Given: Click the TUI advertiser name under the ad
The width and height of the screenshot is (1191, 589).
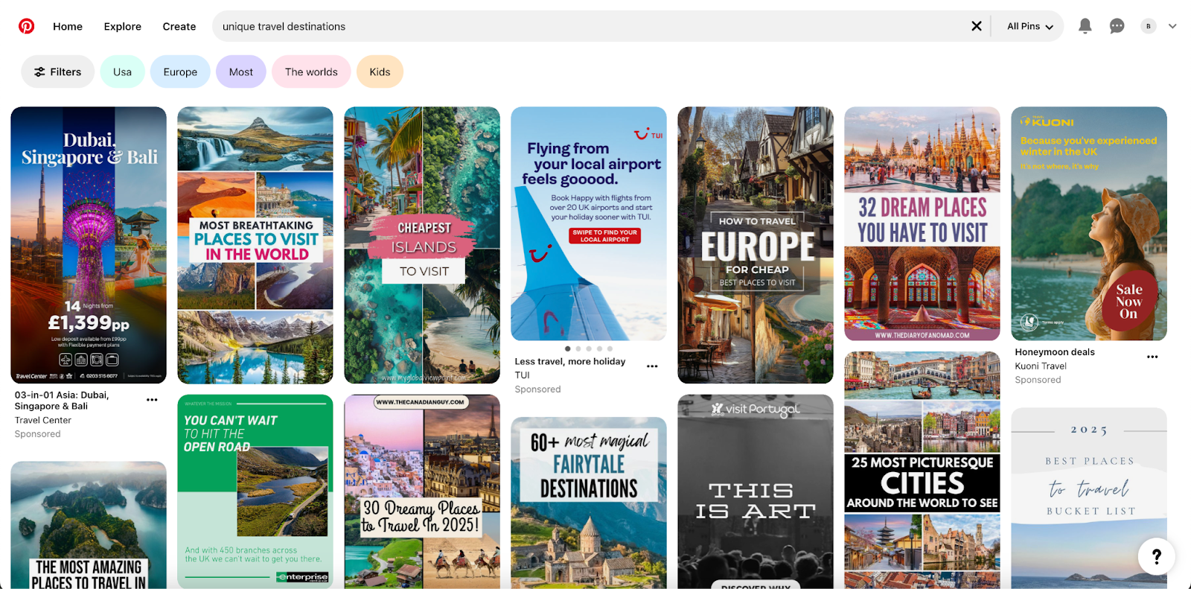Looking at the screenshot, I should coord(523,375).
